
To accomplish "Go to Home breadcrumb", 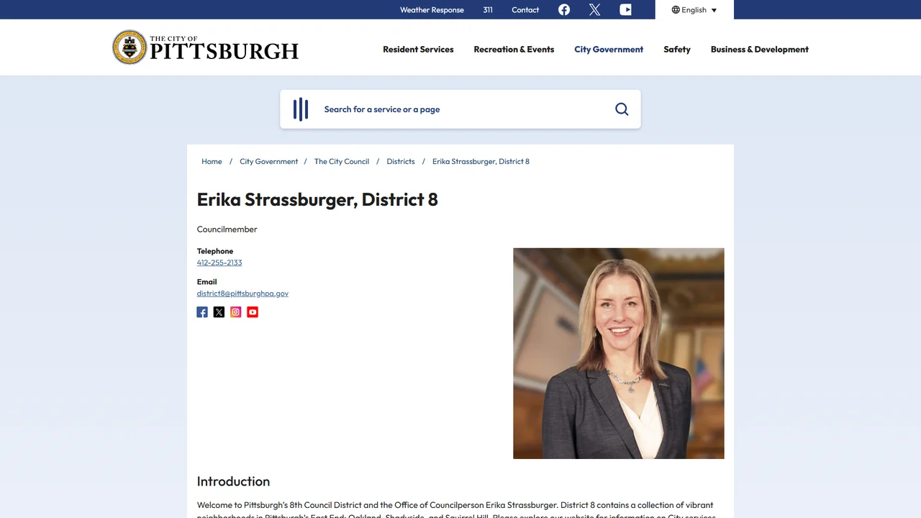I will click(x=212, y=162).
